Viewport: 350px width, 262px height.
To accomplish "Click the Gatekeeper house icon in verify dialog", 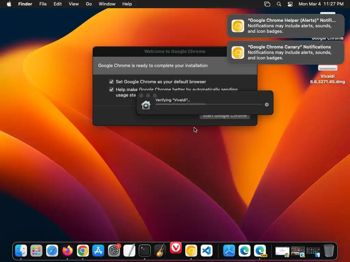I will tap(146, 105).
